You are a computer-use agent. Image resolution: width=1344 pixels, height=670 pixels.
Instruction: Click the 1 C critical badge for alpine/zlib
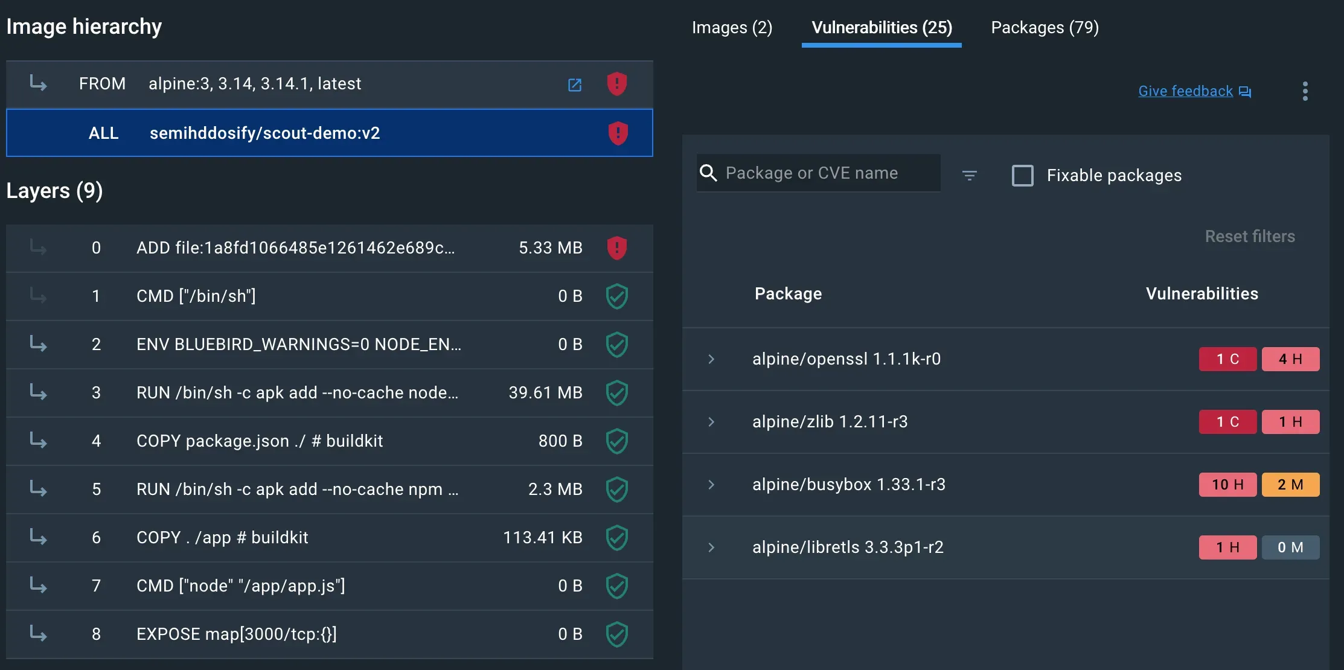click(x=1227, y=422)
